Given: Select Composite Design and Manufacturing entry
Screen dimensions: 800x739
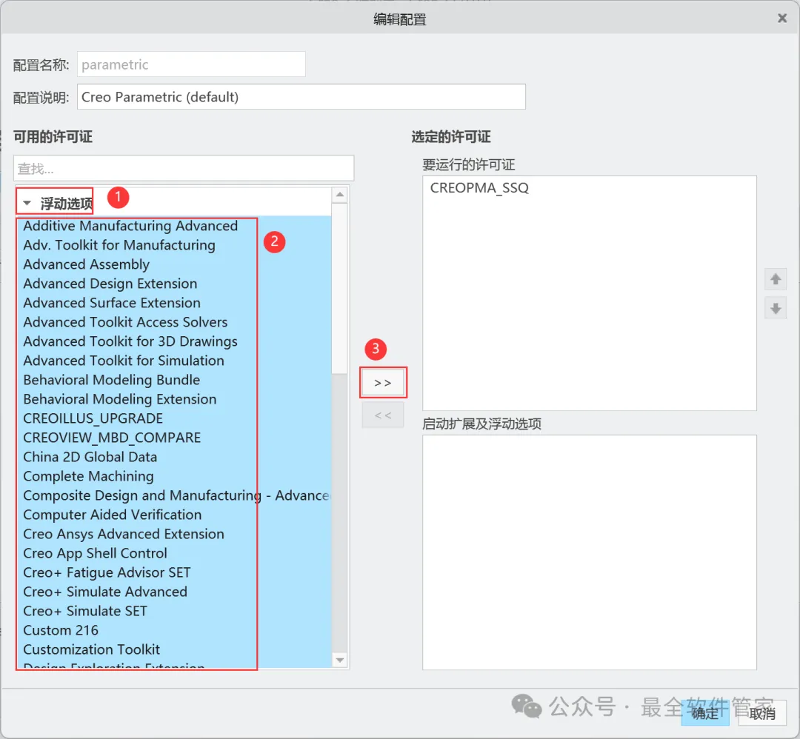Looking at the screenshot, I should point(174,495).
